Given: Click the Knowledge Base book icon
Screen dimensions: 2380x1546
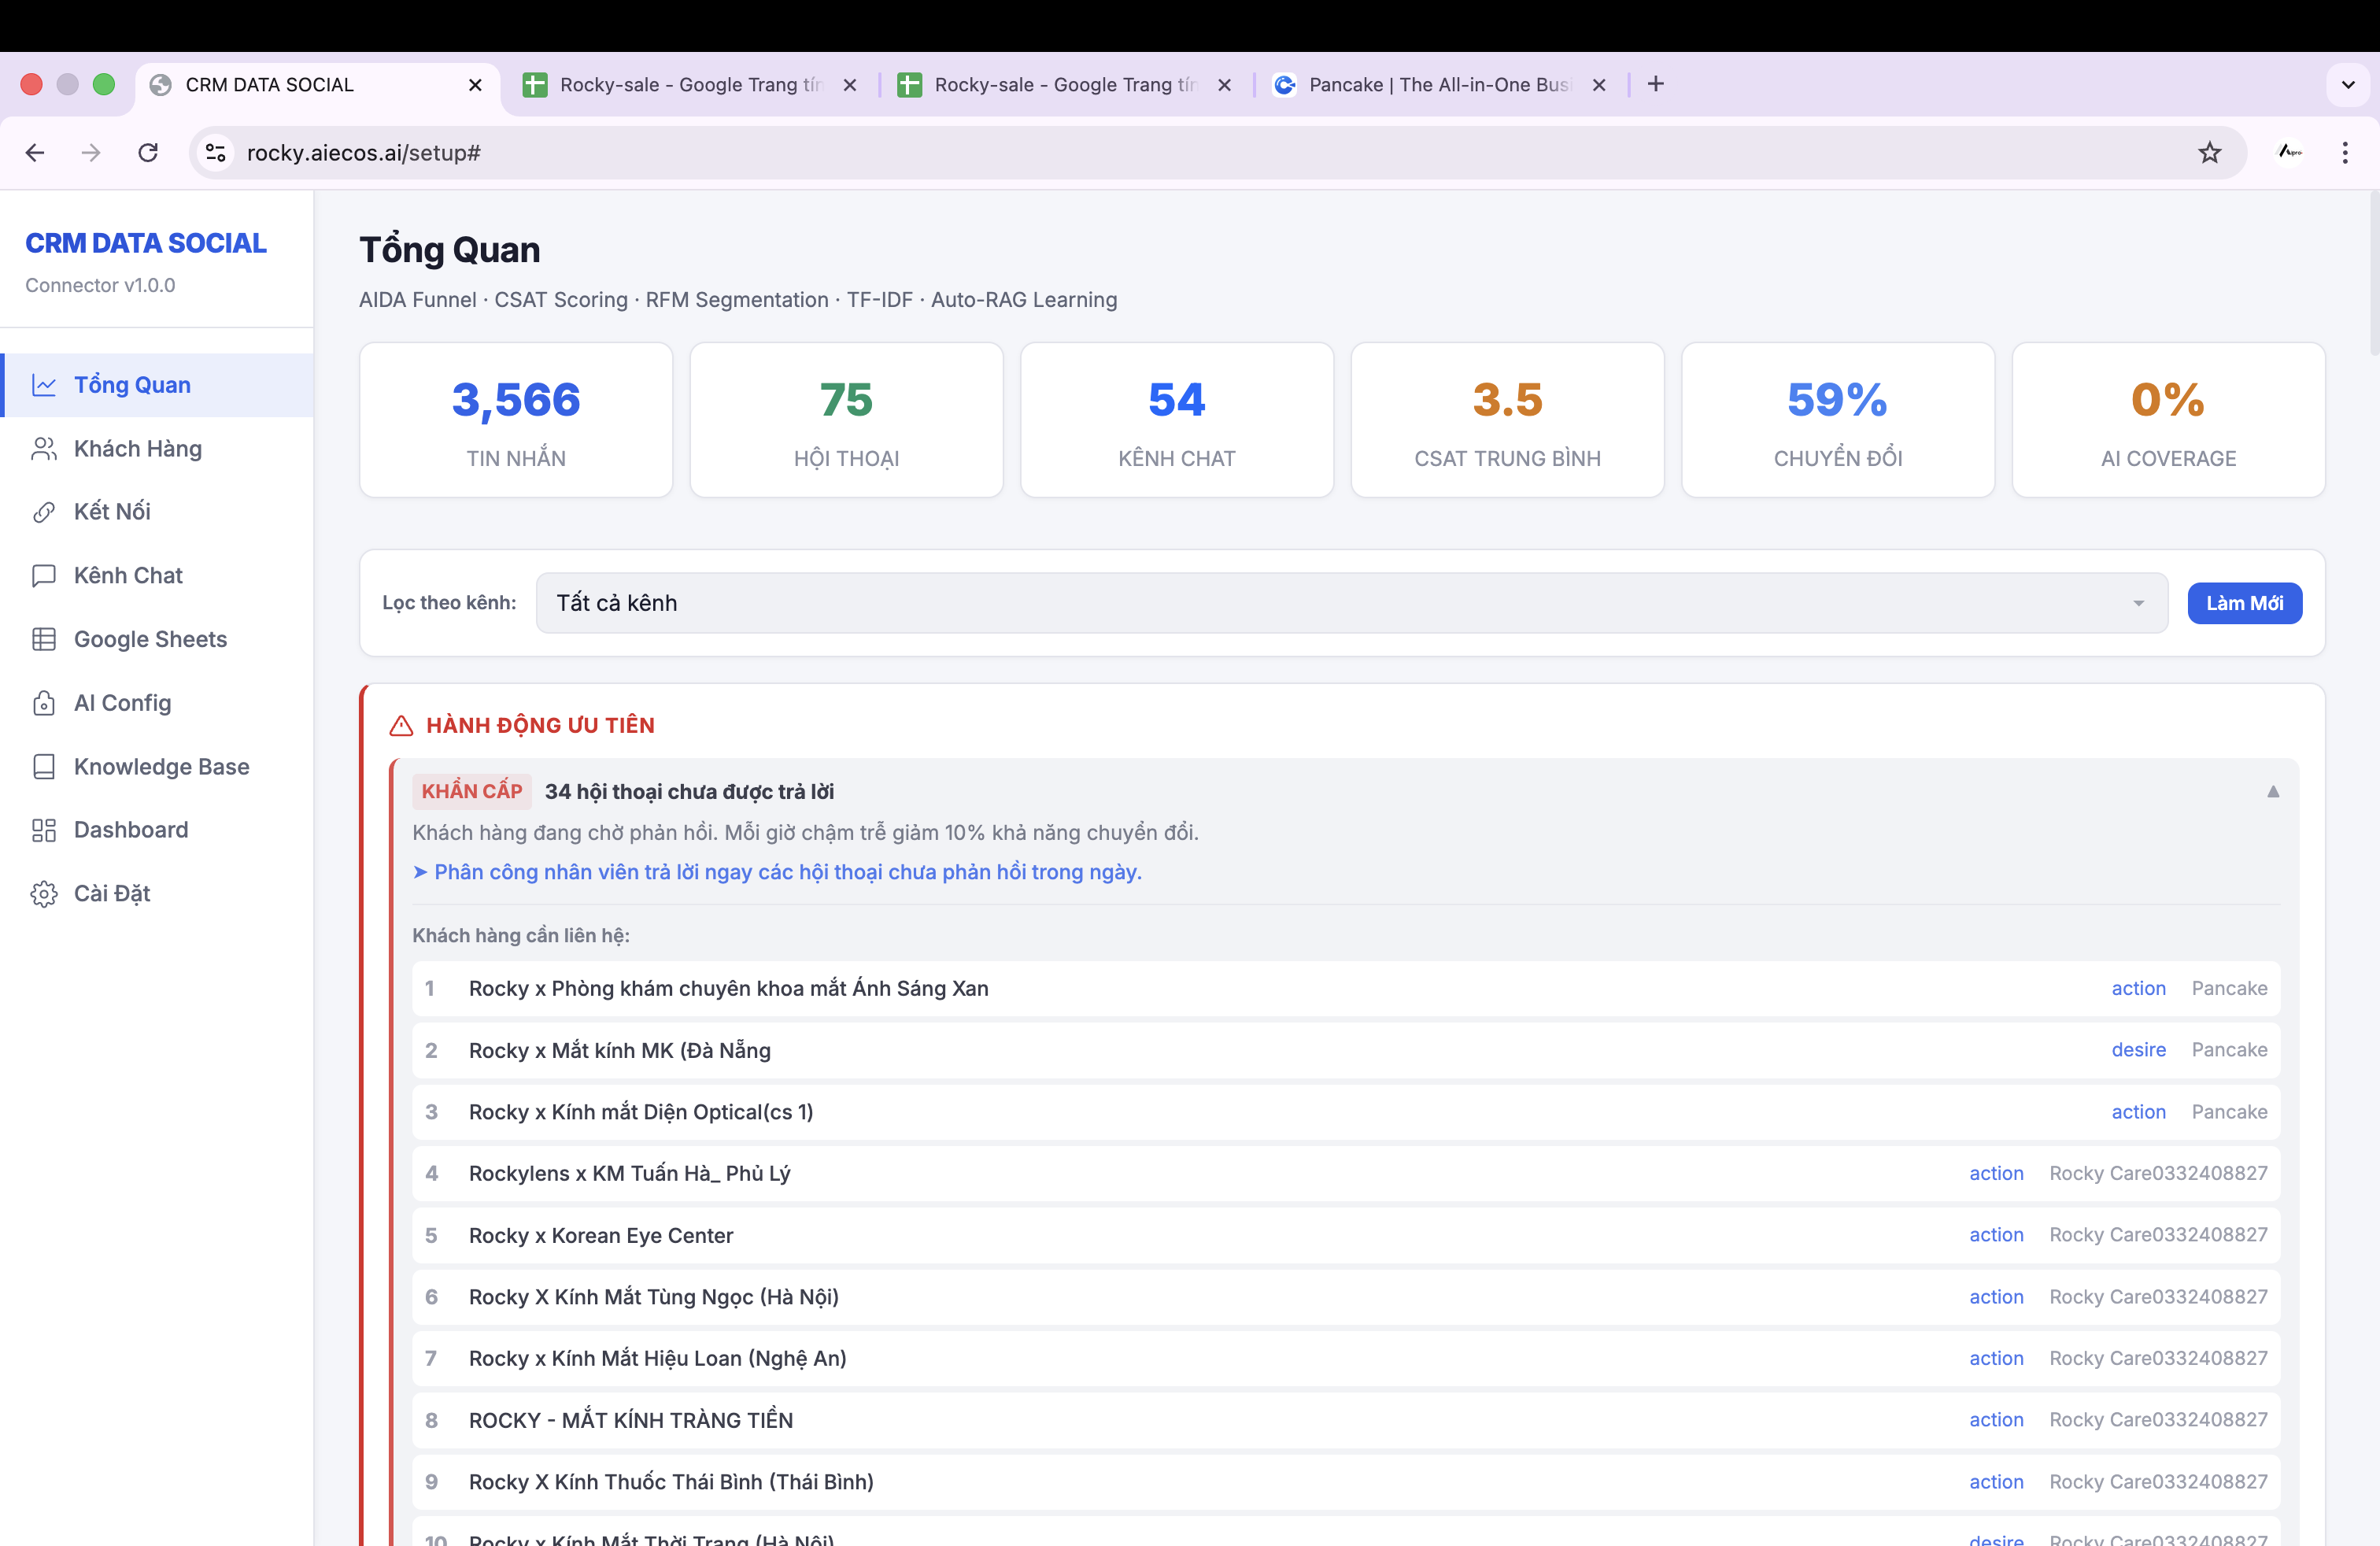Looking at the screenshot, I should click(x=44, y=767).
